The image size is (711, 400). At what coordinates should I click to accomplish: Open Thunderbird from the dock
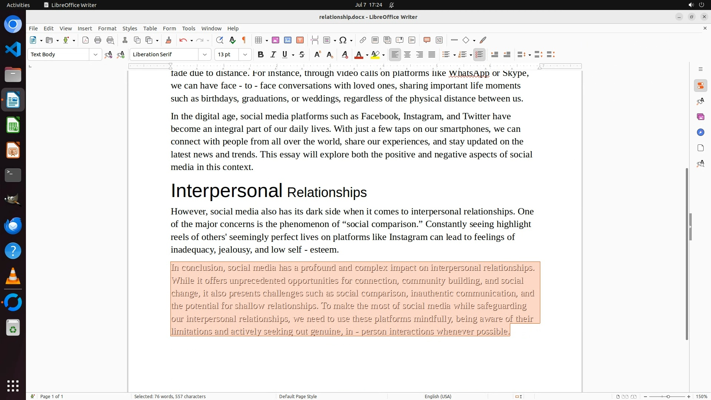(13, 226)
